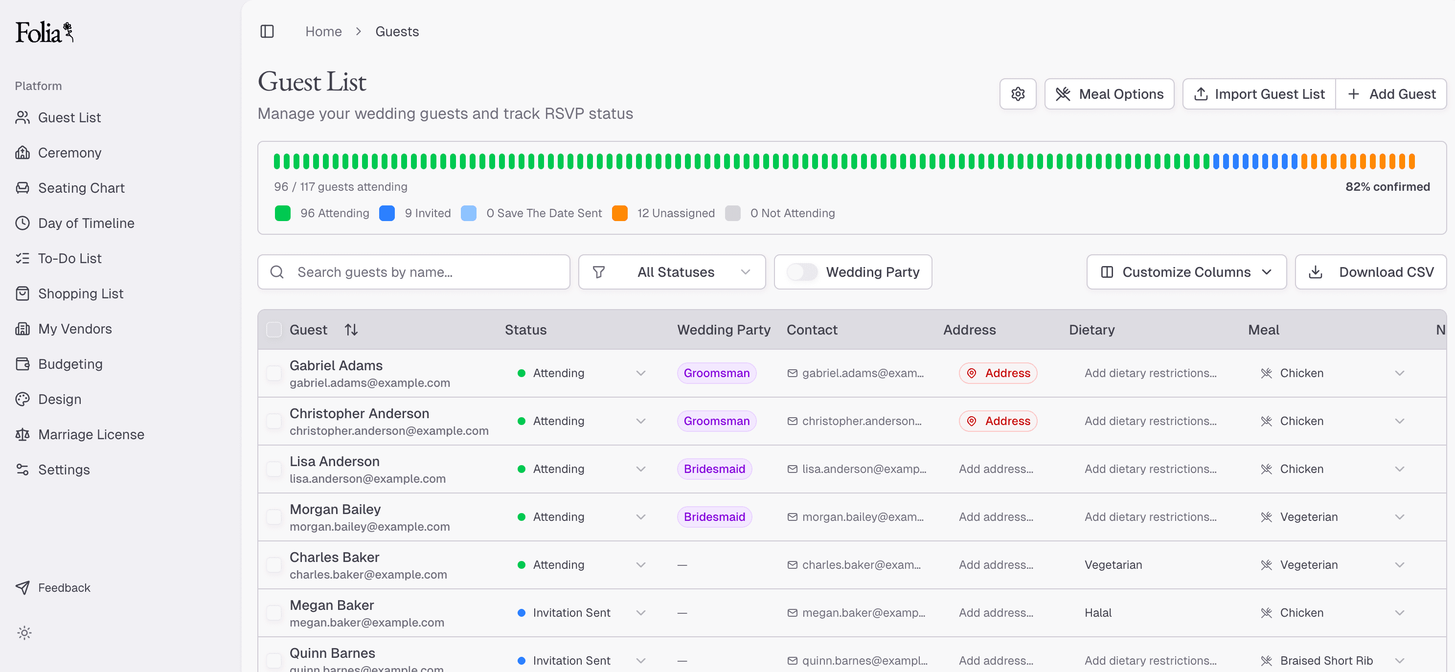The image size is (1455, 672).
Task: Click the Add Guest button
Action: (1390, 94)
